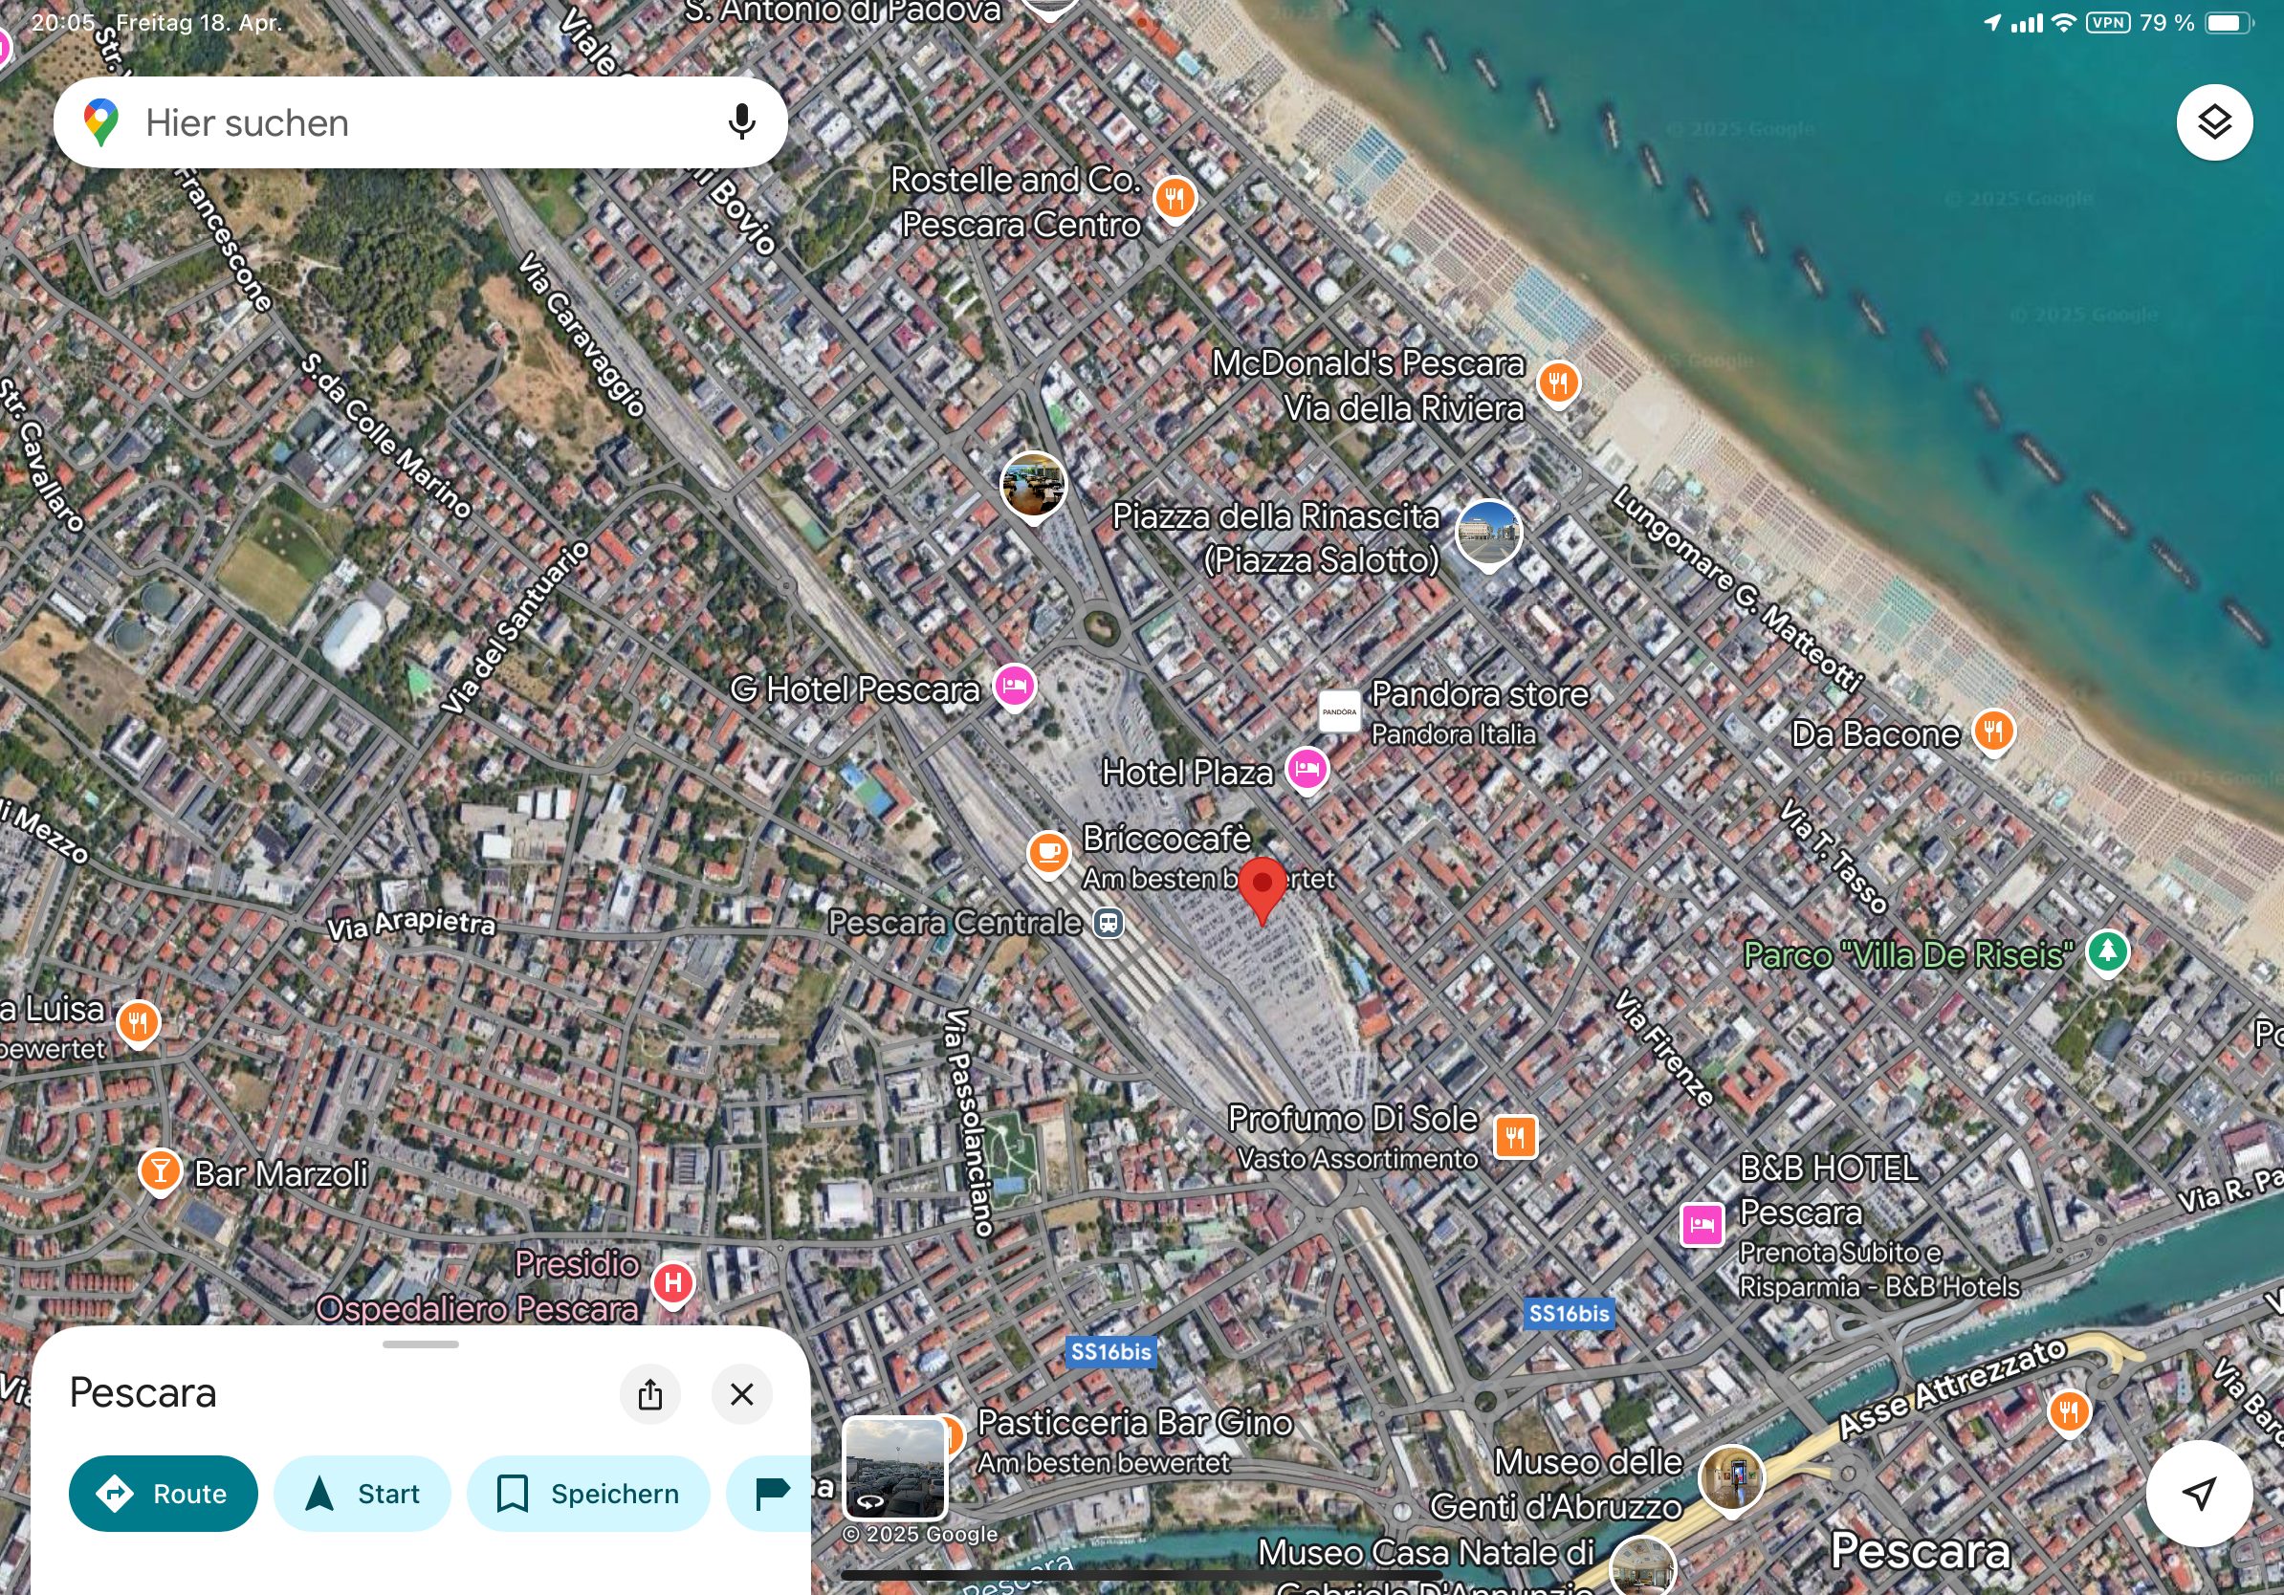Tap the Google Maps logo in search bar
This screenshot has width=2284, height=1595.
(100, 122)
